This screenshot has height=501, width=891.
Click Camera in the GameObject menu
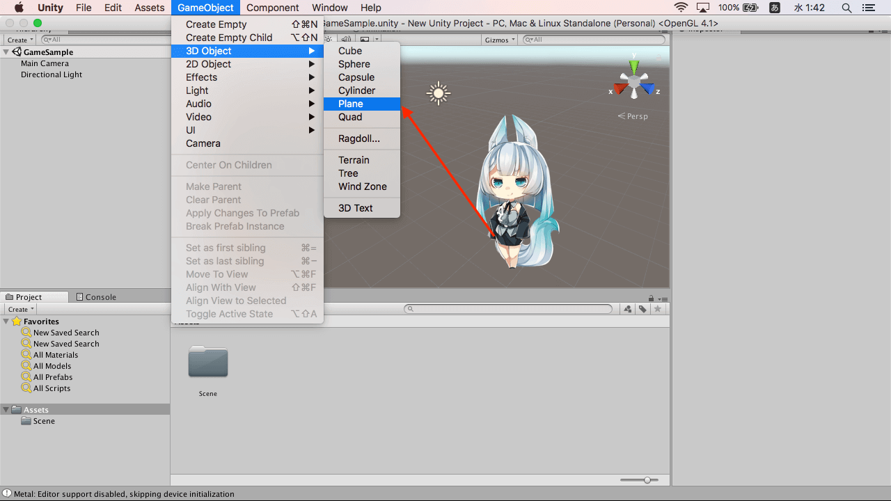point(247,143)
